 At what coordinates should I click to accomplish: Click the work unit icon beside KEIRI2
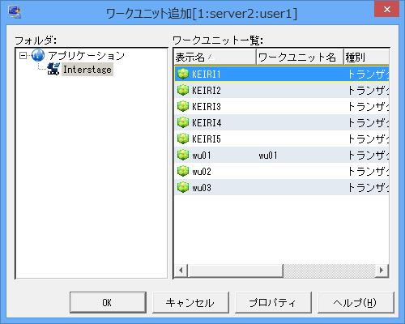183,90
